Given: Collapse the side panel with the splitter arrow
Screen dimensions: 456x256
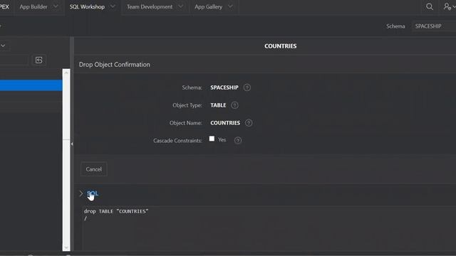Looking at the screenshot, I should [x=72, y=144].
